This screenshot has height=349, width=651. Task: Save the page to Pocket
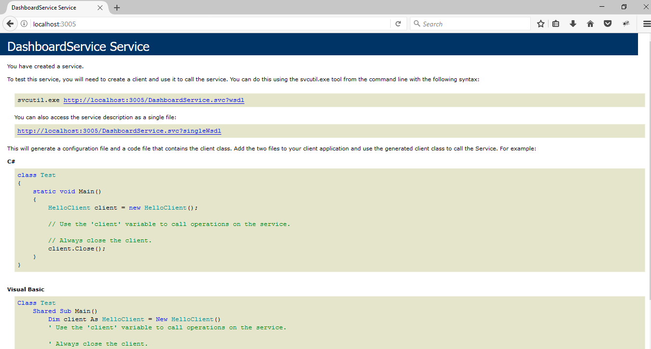click(607, 23)
